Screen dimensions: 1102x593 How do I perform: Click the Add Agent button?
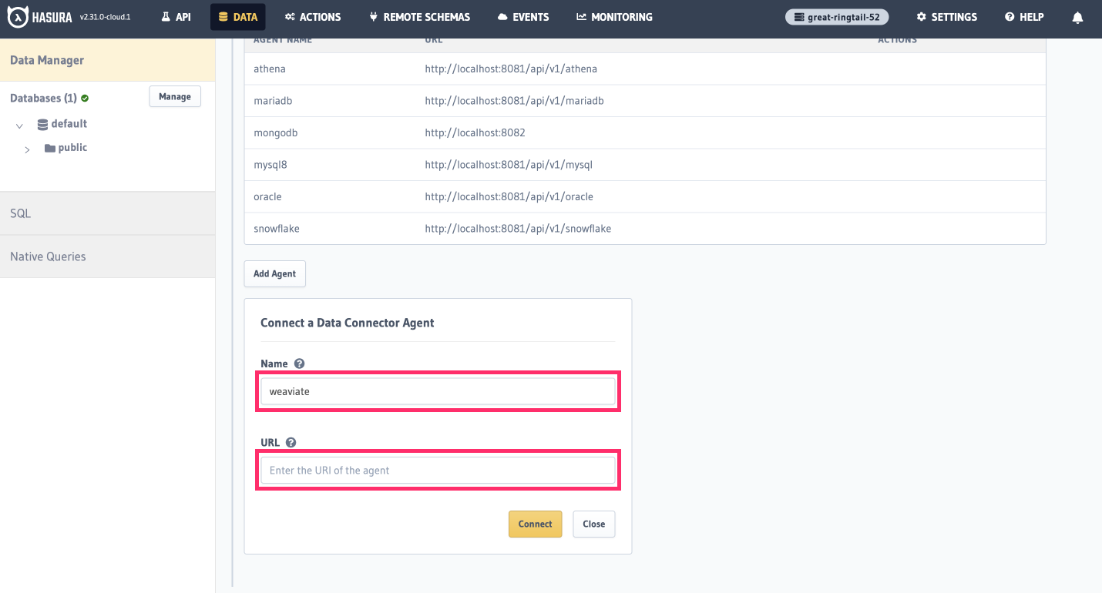274,273
